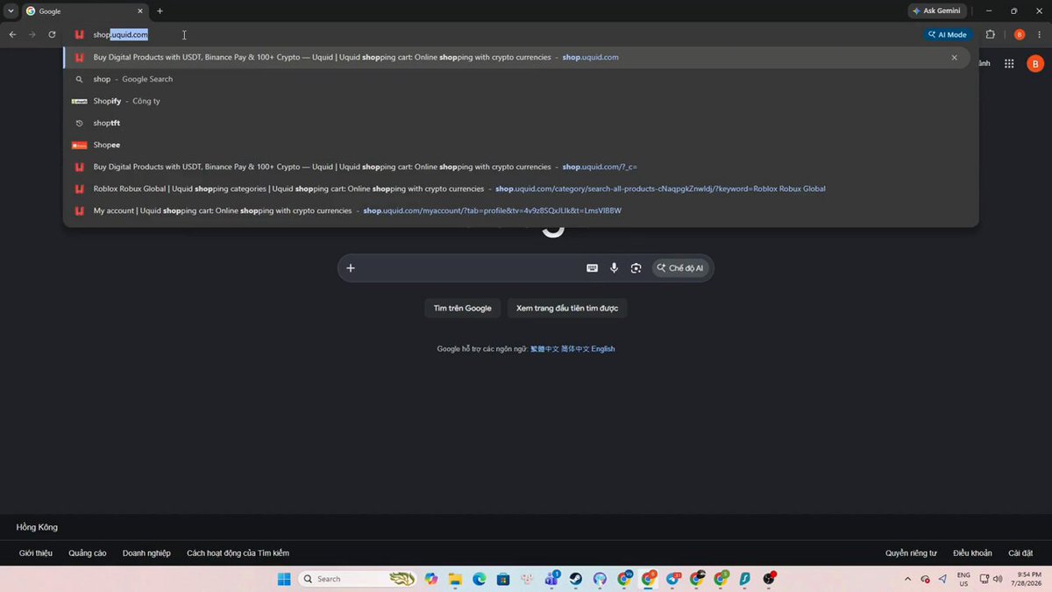Image resolution: width=1052 pixels, height=592 pixels.
Task: Open the 'Quảng cáo' footer link
Action: (x=88, y=553)
